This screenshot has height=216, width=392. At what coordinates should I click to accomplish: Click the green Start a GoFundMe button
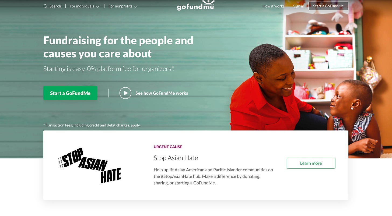70,93
